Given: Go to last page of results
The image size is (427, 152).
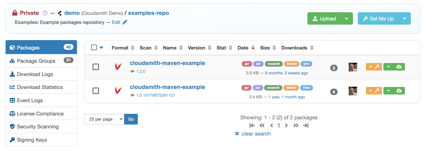Looking at the screenshot, I should (305, 125).
